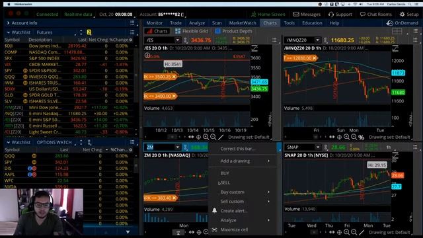This screenshot has width=423, height=238.
Task: Open the SNAP symbol dropdown arrow
Action: (318, 147)
